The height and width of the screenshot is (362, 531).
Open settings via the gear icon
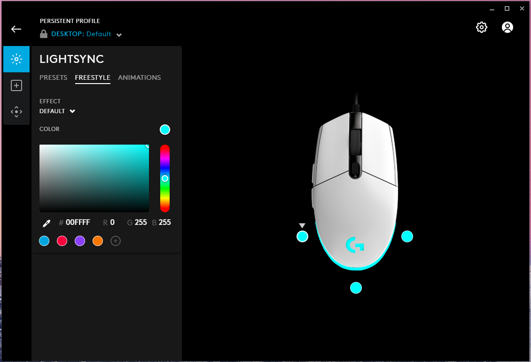tap(482, 27)
